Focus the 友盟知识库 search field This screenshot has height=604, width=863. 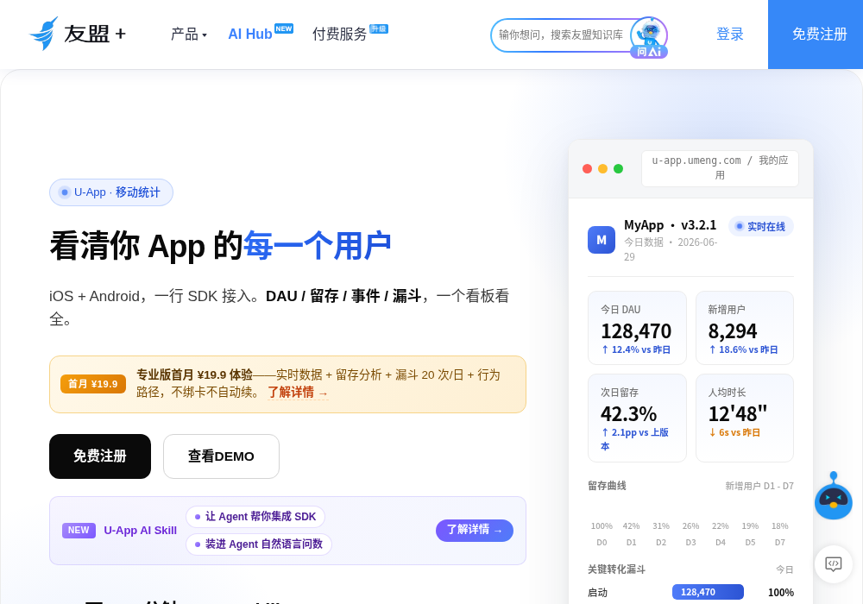coord(560,35)
